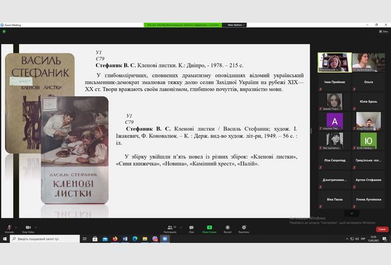This screenshot has width=391, height=265.
Task: Click the red Leave button
Action: [382, 229]
